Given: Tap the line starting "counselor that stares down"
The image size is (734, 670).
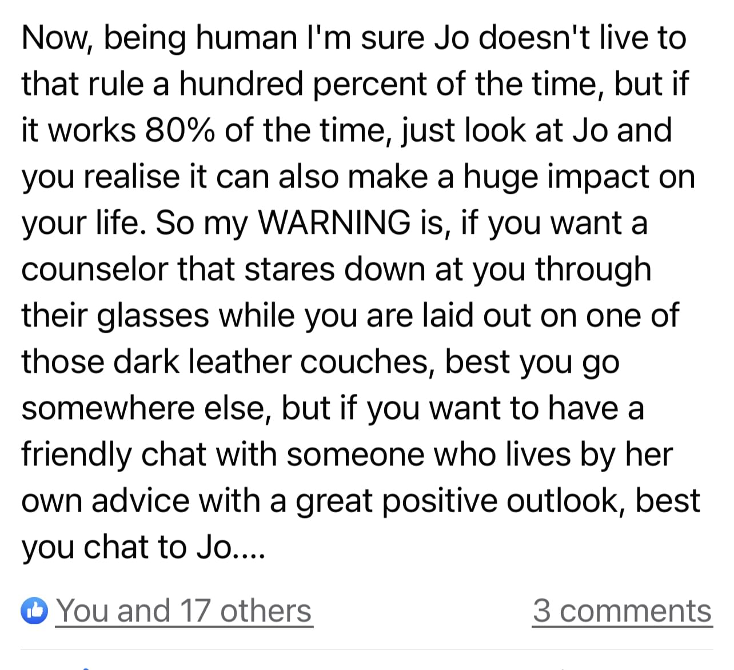Looking at the screenshot, I should (336, 269).
